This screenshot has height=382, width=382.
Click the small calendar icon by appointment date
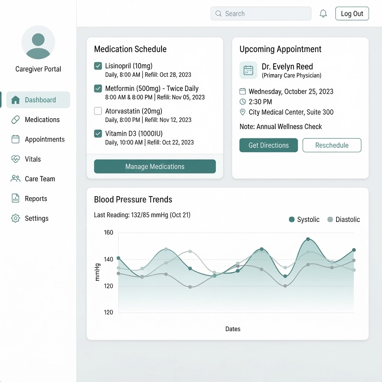point(242,91)
